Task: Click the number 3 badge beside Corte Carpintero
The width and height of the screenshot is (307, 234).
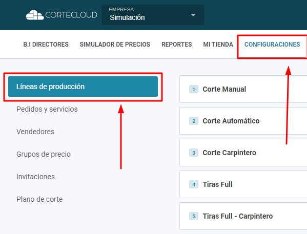Action: [x=194, y=153]
